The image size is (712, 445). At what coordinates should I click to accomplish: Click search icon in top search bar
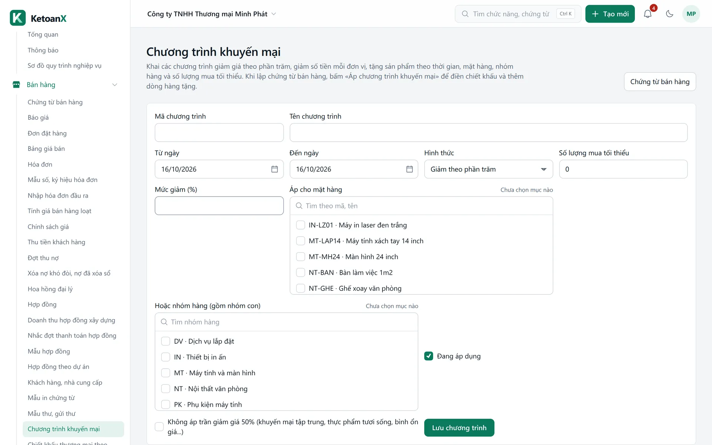[465, 14]
